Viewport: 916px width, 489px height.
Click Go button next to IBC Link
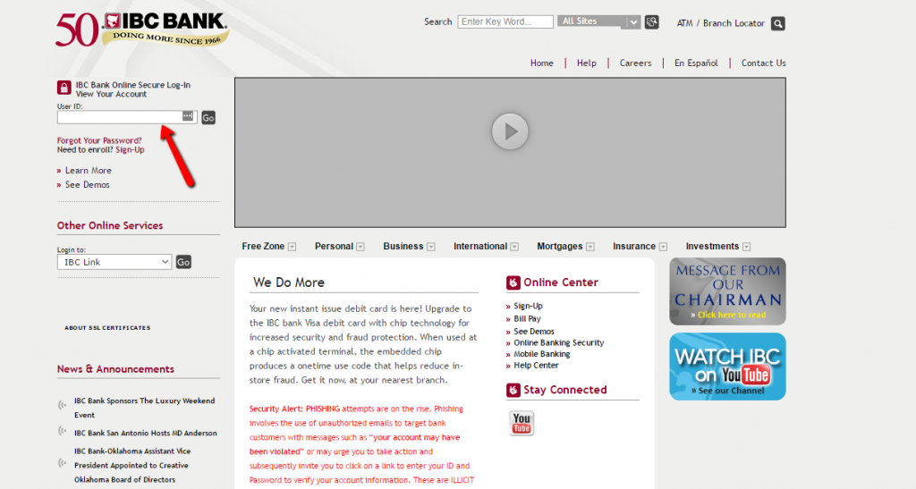coord(183,262)
